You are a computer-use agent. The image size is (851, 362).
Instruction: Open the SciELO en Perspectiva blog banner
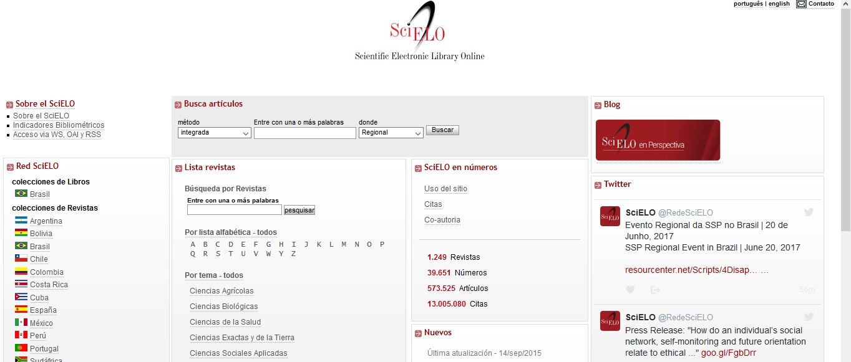[658, 140]
